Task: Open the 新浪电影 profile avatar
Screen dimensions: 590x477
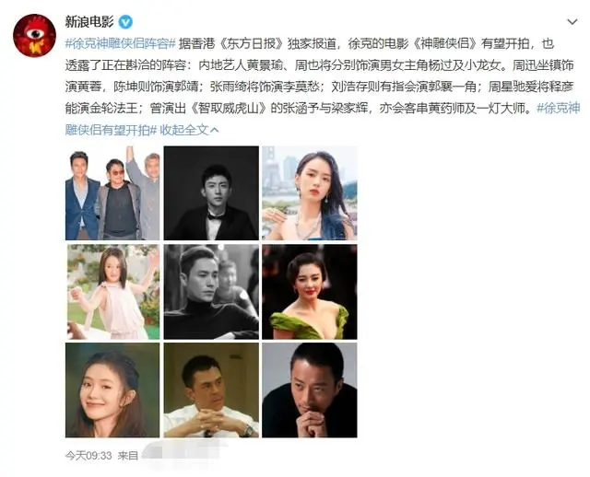Action: point(34,35)
